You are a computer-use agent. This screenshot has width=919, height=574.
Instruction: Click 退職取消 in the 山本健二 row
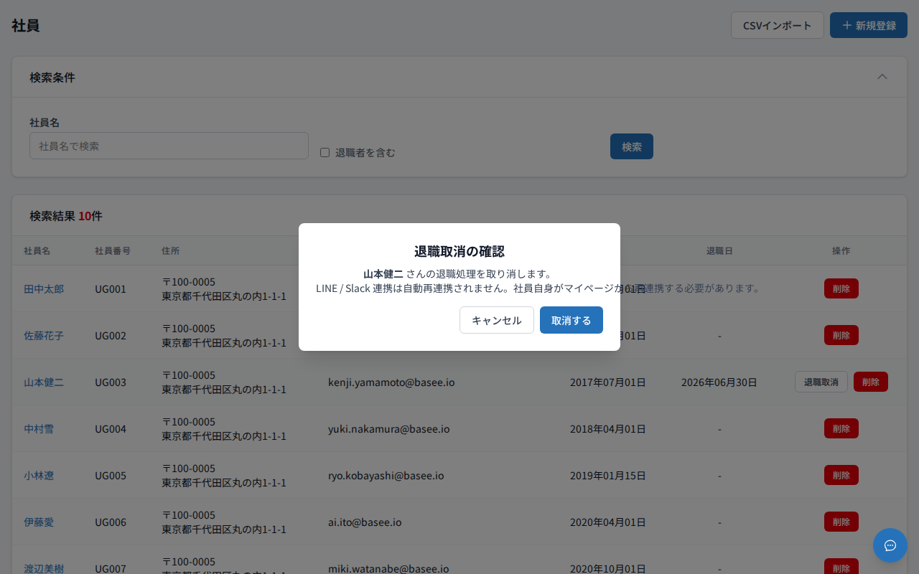coord(821,382)
